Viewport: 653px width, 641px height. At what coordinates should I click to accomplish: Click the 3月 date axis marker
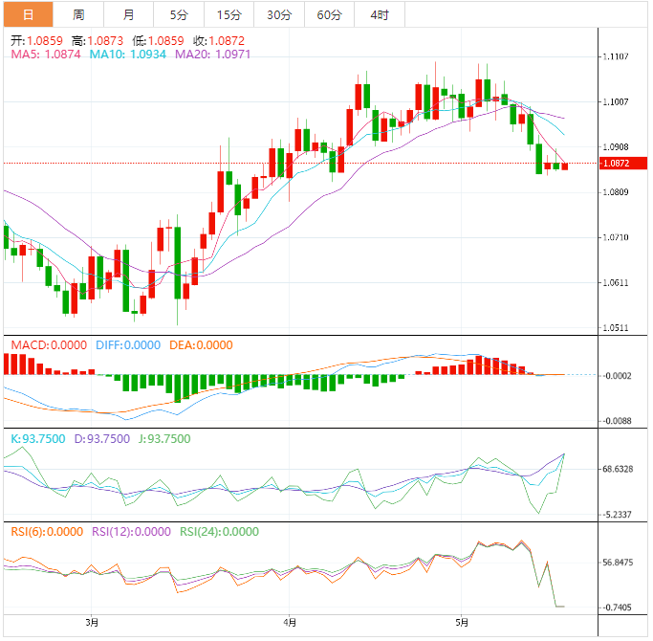tap(92, 624)
